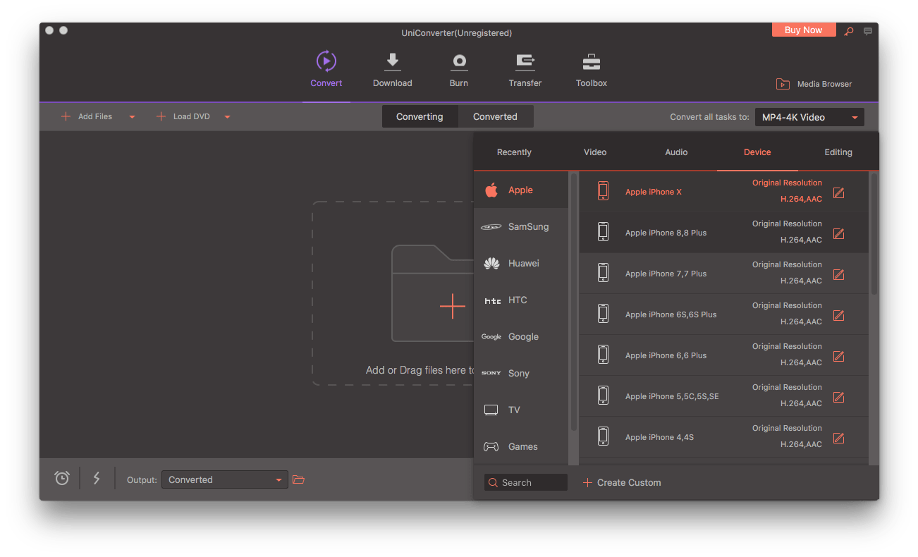Open the Burn section
This screenshot has height=557, width=918.
[459, 69]
